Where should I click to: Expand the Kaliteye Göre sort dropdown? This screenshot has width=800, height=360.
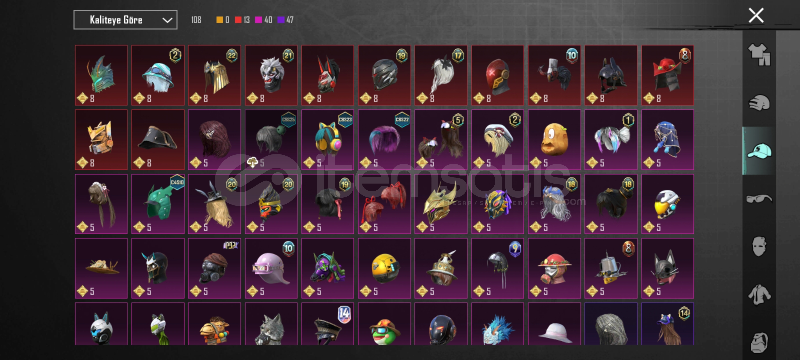tap(125, 20)
